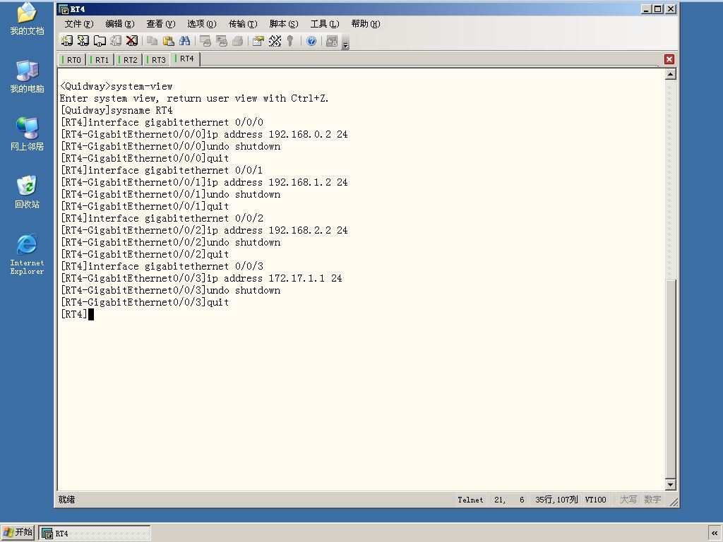Click '大写' caps indicator in status bar

click(628, 500)
